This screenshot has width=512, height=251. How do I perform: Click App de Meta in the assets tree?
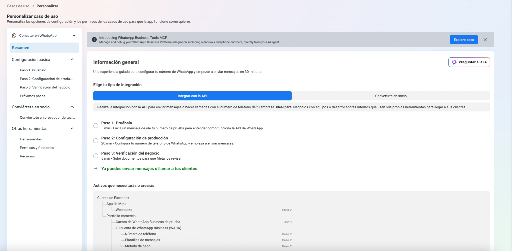coord(116,204)
